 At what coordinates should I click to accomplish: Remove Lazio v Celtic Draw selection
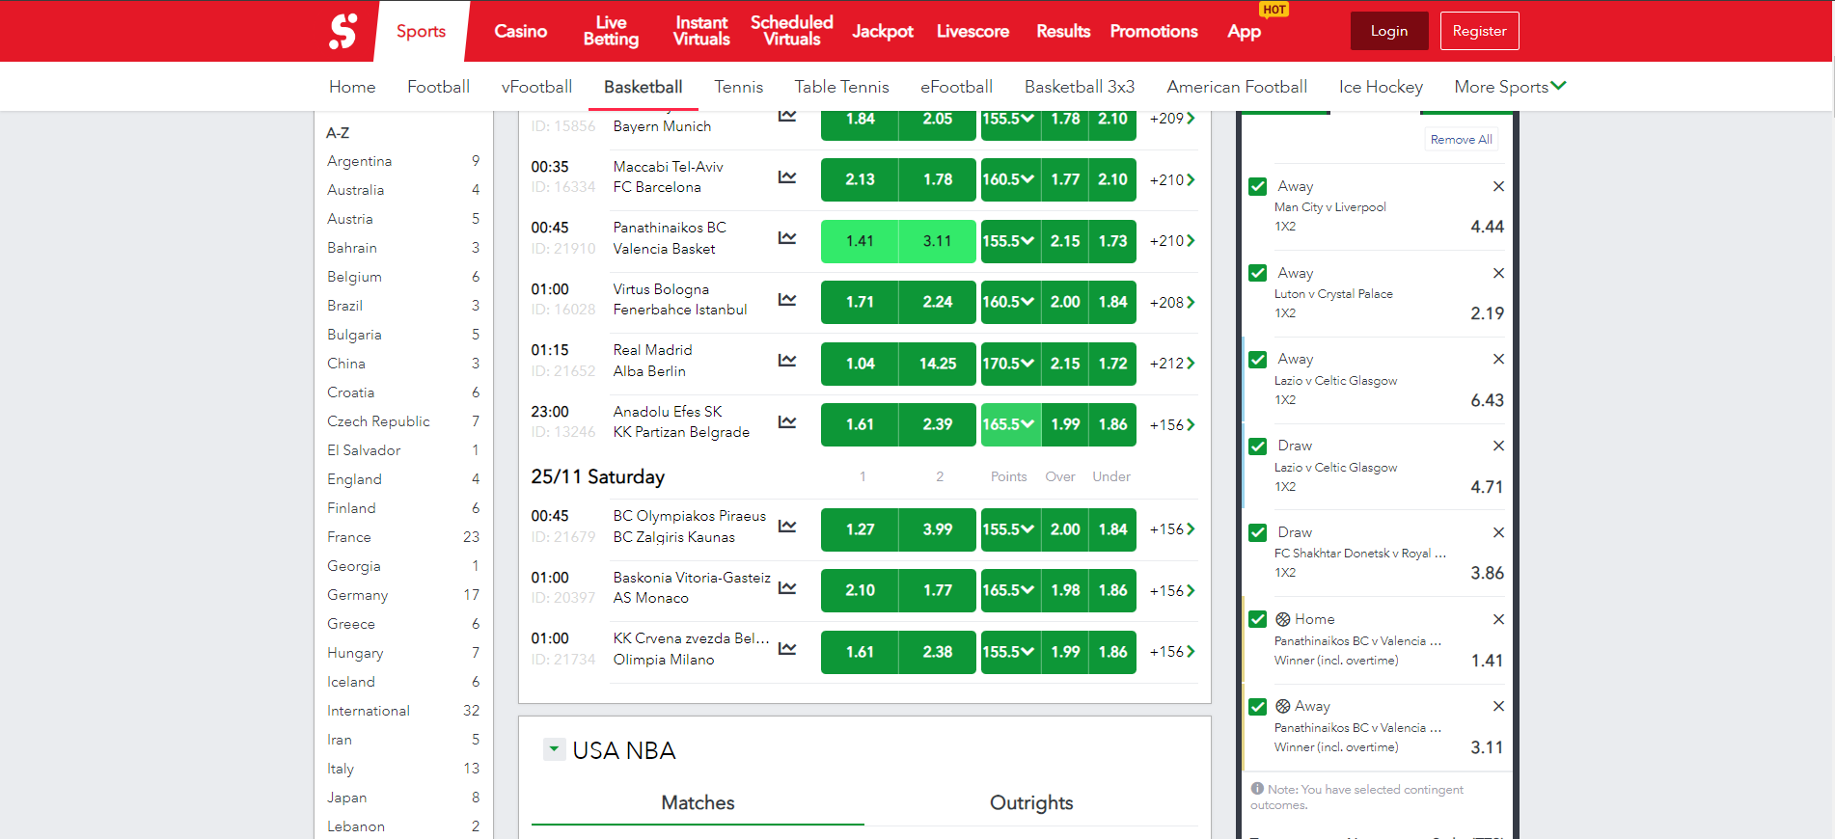coord(1498,446)
